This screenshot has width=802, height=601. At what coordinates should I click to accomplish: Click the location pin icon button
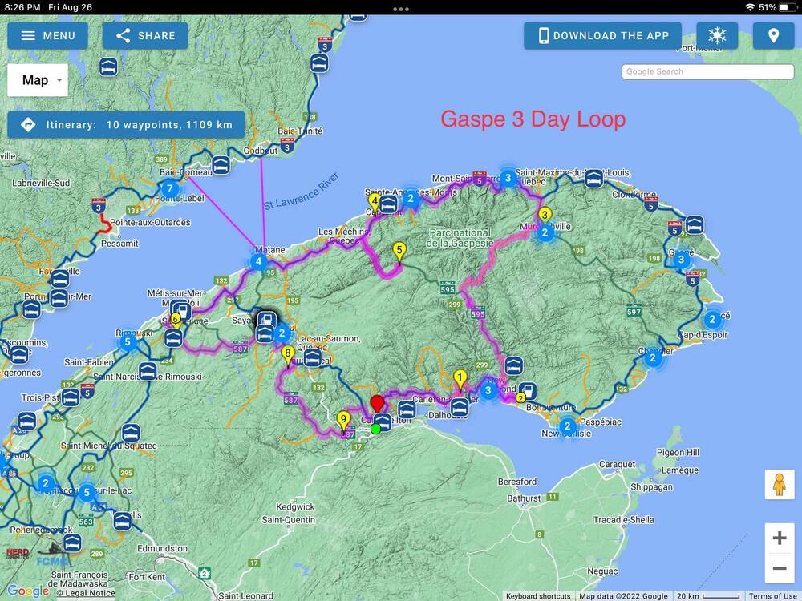click(773, 36)
